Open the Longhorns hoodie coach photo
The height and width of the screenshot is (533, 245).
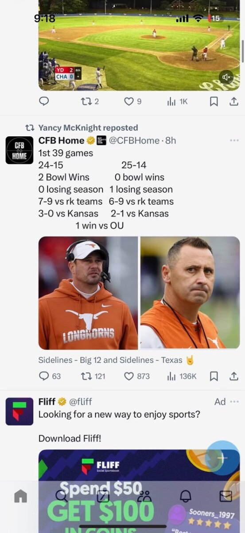(88, 293)
